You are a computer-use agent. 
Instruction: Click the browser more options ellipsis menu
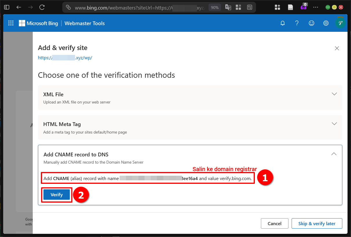(x=316, y=7)
